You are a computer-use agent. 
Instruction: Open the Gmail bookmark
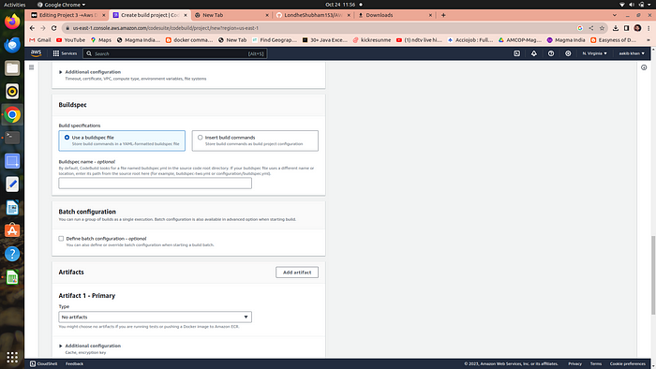click(39, 40)
